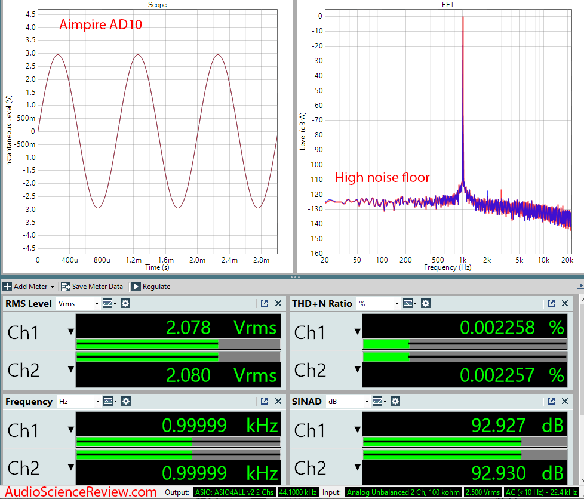The width and height of the screenshot is (584, 499).
Task: Click RMS Level Ch1 bar graph
Action: click(x=179, y=344)
